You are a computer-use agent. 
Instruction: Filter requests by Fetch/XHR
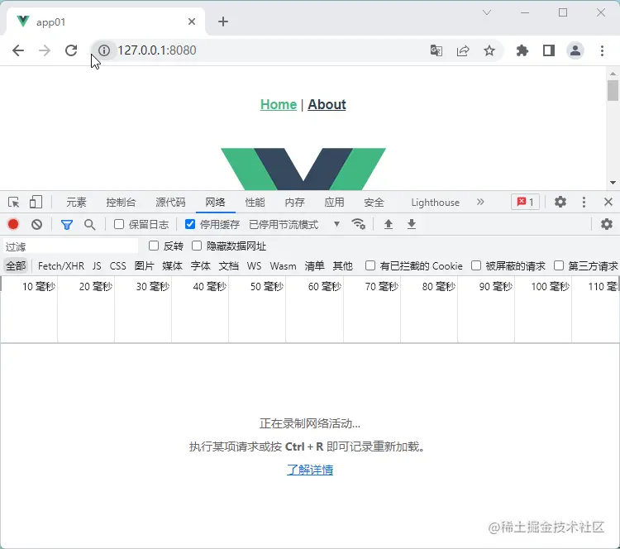click(61, 265)
